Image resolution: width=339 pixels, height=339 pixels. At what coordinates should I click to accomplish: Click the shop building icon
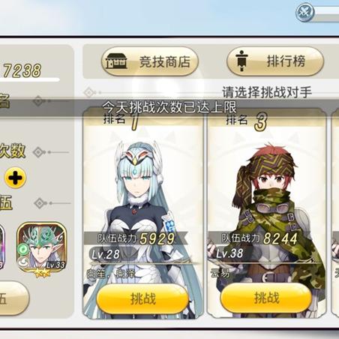[116, 61]
